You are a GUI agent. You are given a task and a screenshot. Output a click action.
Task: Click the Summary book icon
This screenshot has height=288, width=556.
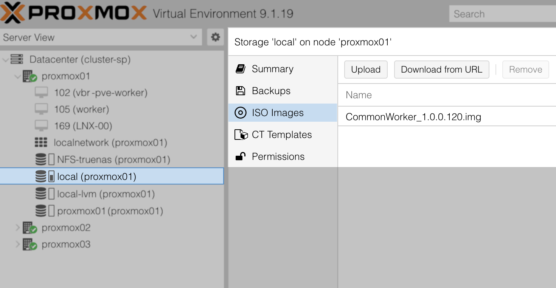click(241, 69)
